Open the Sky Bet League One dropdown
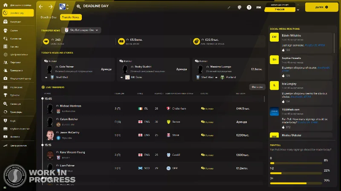 coord(81,30)
